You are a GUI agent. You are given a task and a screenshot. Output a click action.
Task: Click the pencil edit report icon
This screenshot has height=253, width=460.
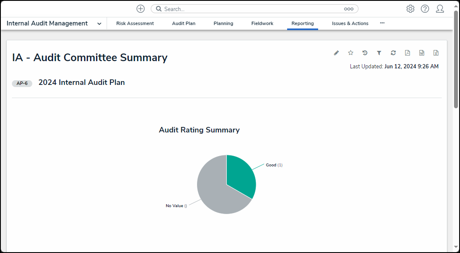click(x=336, y=53)
